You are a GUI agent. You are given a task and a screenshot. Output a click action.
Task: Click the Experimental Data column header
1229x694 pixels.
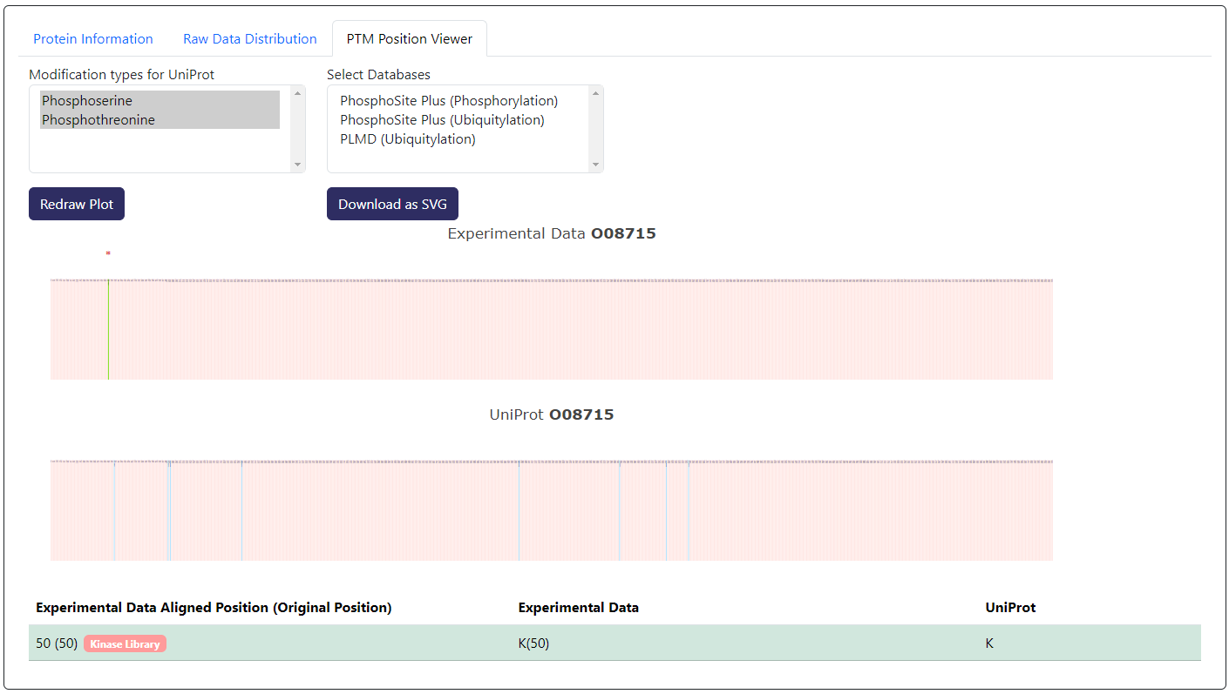click(x=579, y=608)
